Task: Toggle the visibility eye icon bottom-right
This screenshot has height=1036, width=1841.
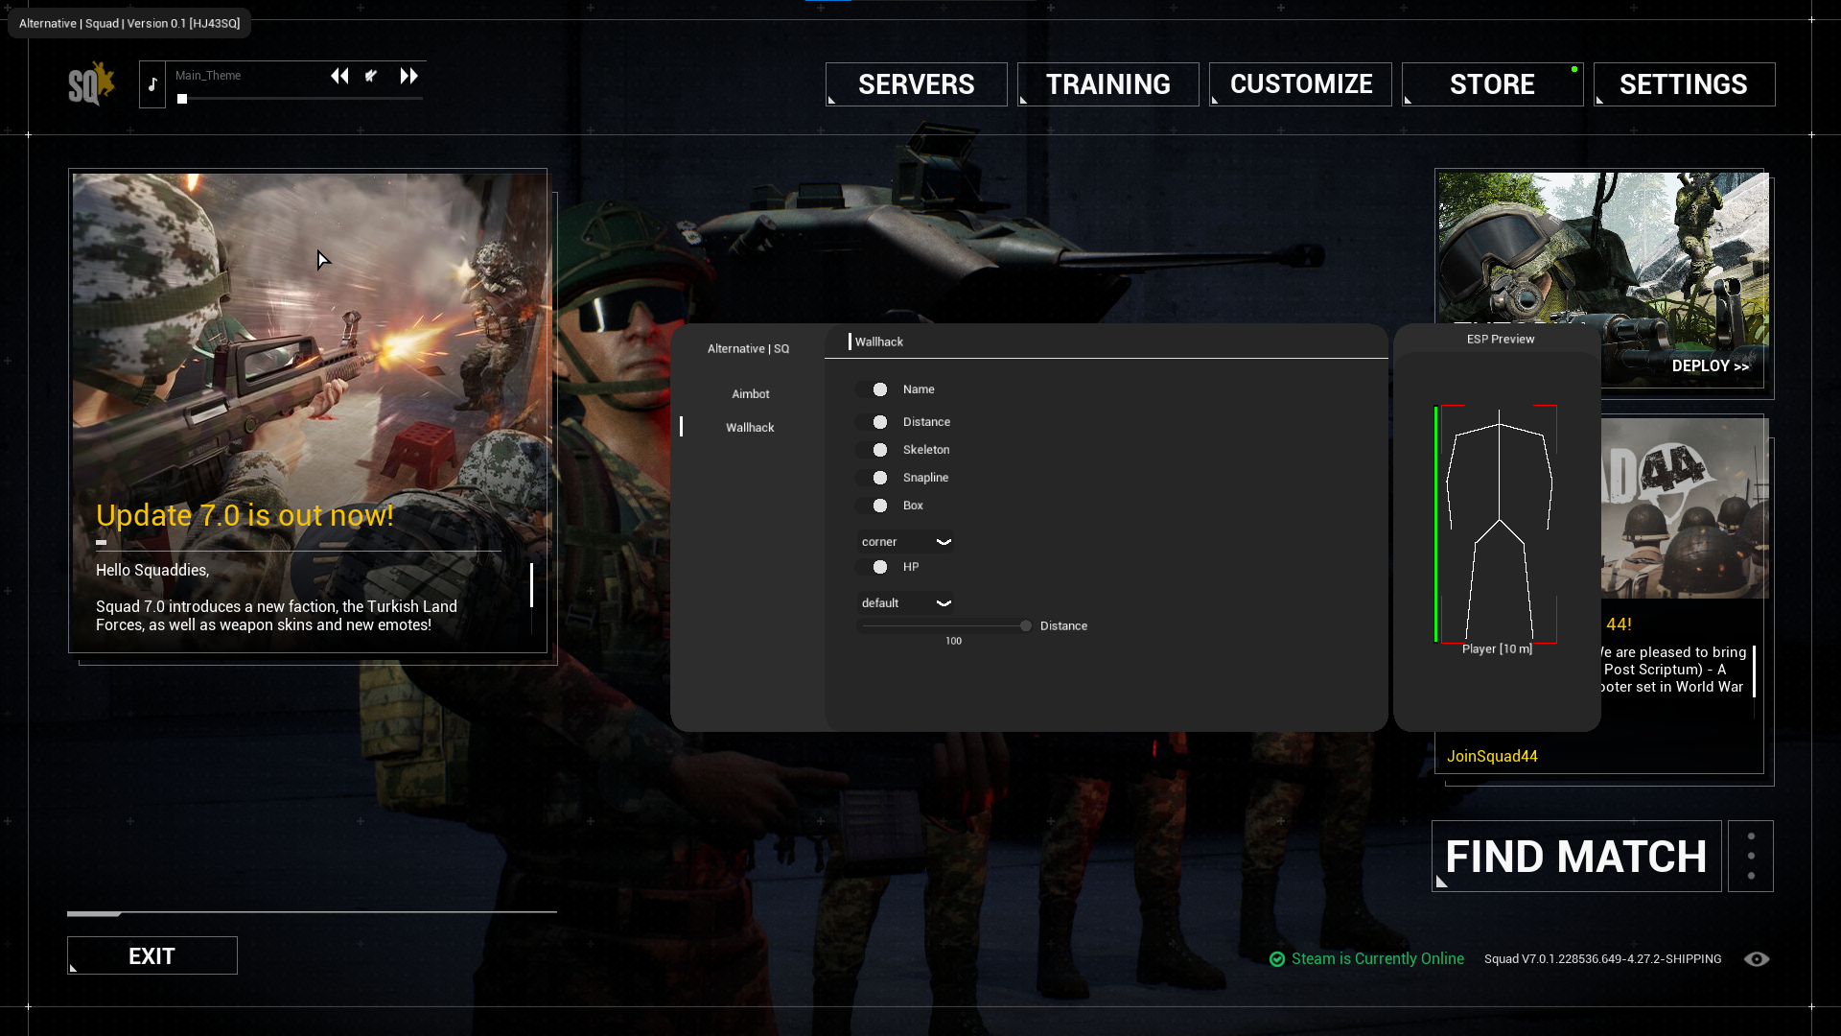Action: click(x=1757, y=959)
